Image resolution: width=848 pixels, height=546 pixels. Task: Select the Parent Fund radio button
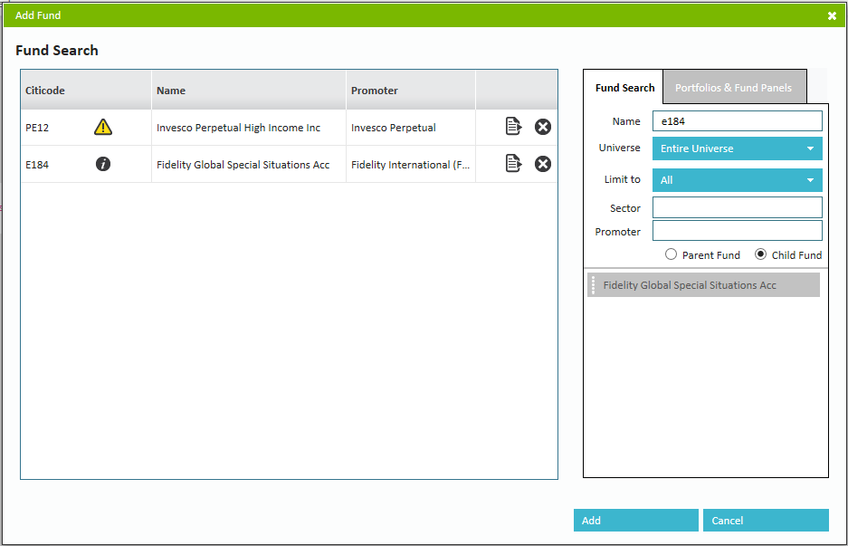[x=671, y=254]
